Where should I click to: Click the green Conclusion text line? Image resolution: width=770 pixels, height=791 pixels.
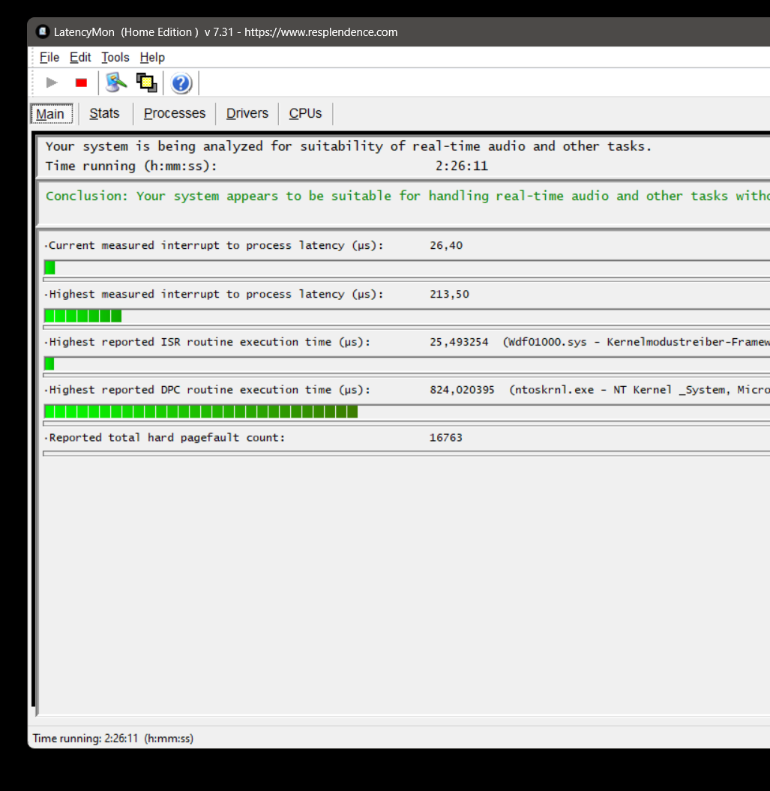click(408, 196)
